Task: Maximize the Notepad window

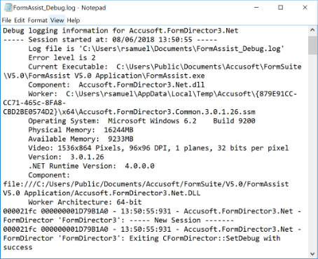Action: point(281,8)
